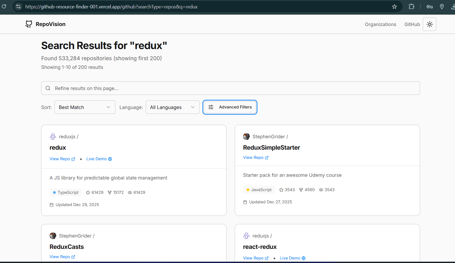Viewport: 455px width, 263px height.
Task: Click StephenGrider avatar on ReduxCasts card
Action: coord(53,236)
